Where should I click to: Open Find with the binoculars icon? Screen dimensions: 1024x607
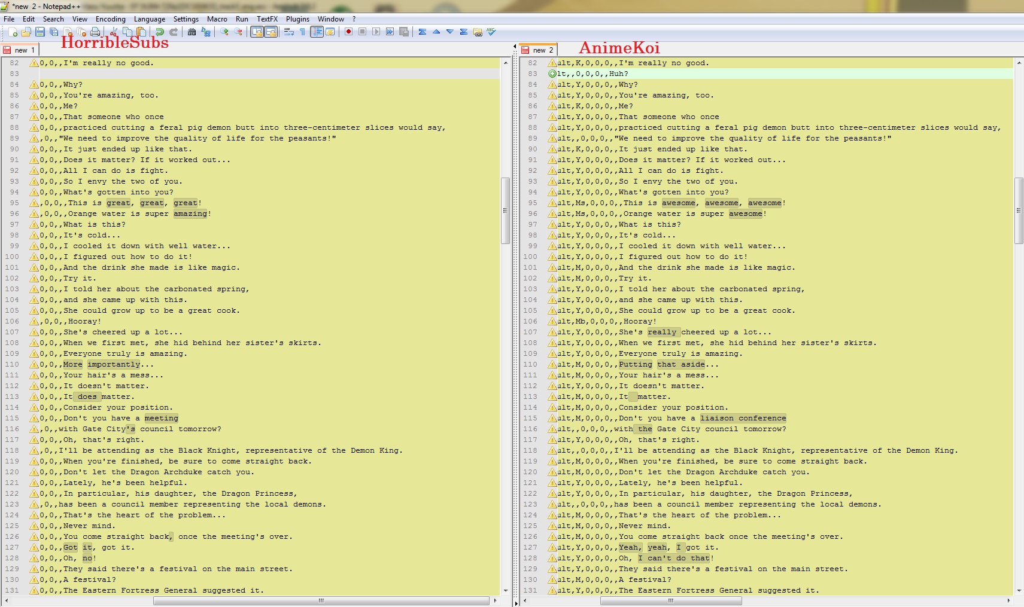point(192,32)
